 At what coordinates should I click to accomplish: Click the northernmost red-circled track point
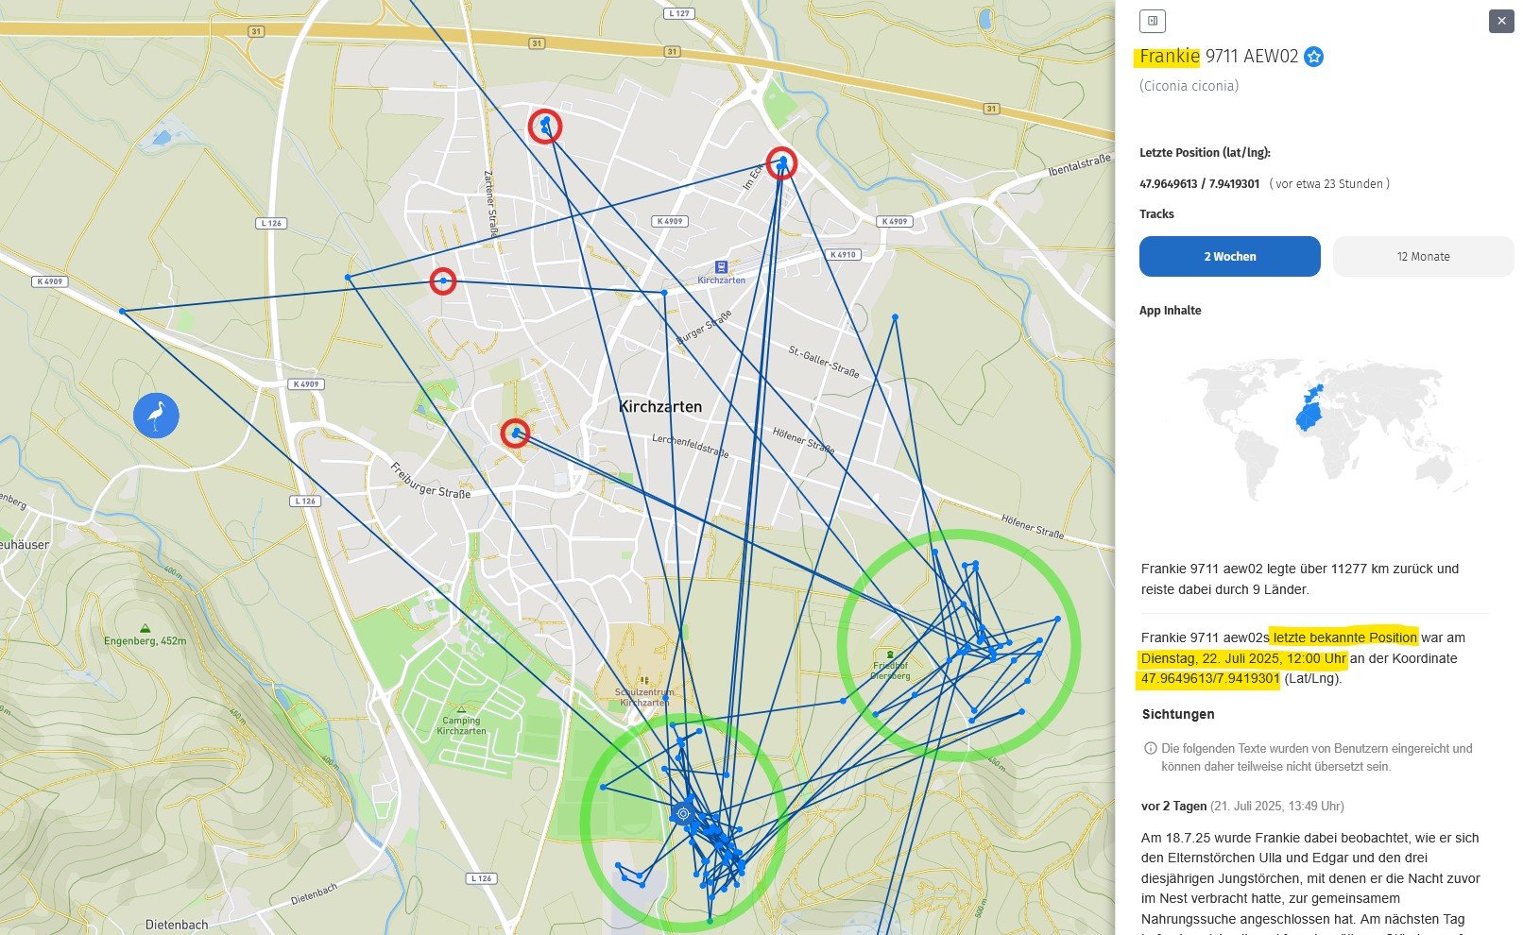(x=545, y=126)
